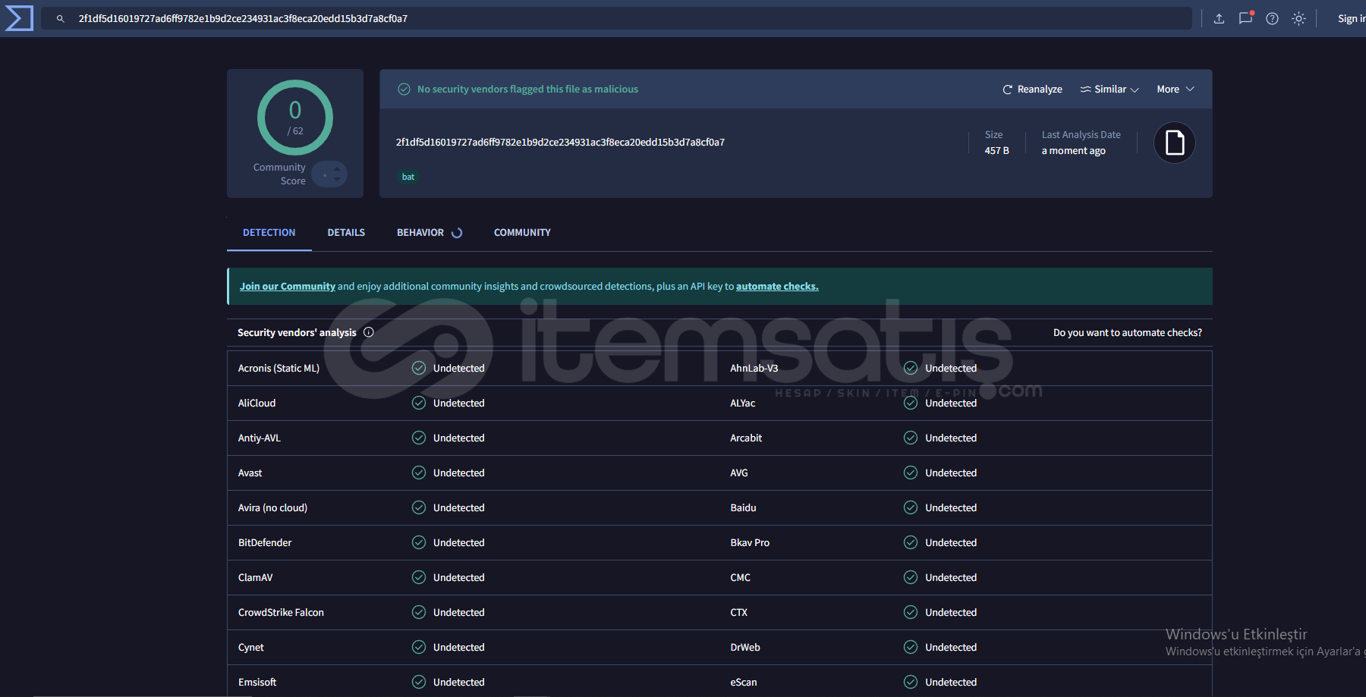Click the check icon for CTX

coord(911,613)
